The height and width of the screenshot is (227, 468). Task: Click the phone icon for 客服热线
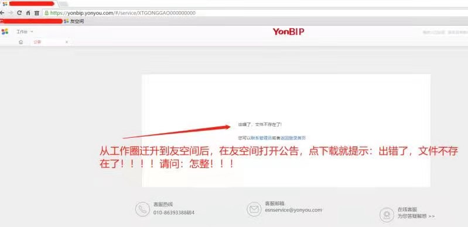(142, 209)
